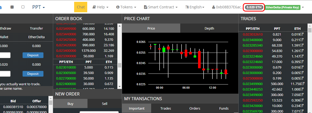Click offer value 0.000370000
This screenshot has height=113, width=312.
pos(37,107)
